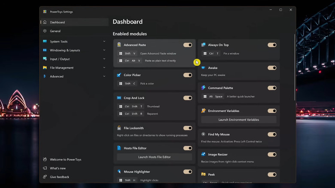This screenshot has width=335, height=188.
Task: Open the Find My Mouse module title
Action: [219, 134]
